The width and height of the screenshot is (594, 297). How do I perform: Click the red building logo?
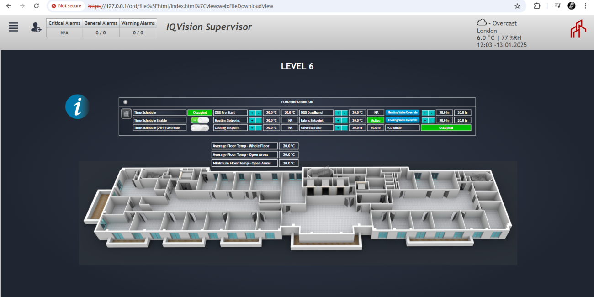578,28
